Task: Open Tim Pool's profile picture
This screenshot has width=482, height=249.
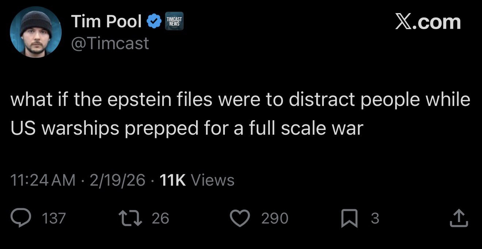Action: click(x=35, y=32)
